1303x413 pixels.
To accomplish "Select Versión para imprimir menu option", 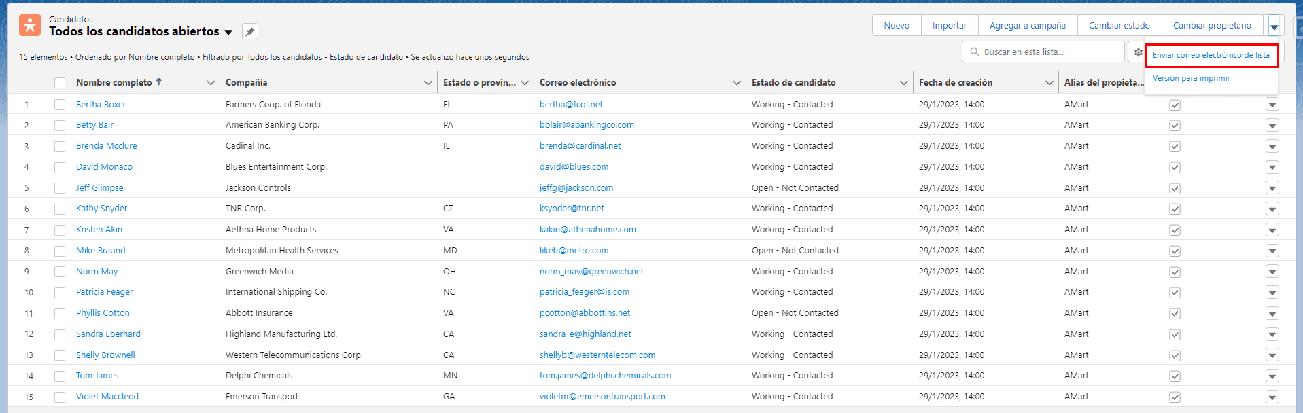I will [1191, 78].
